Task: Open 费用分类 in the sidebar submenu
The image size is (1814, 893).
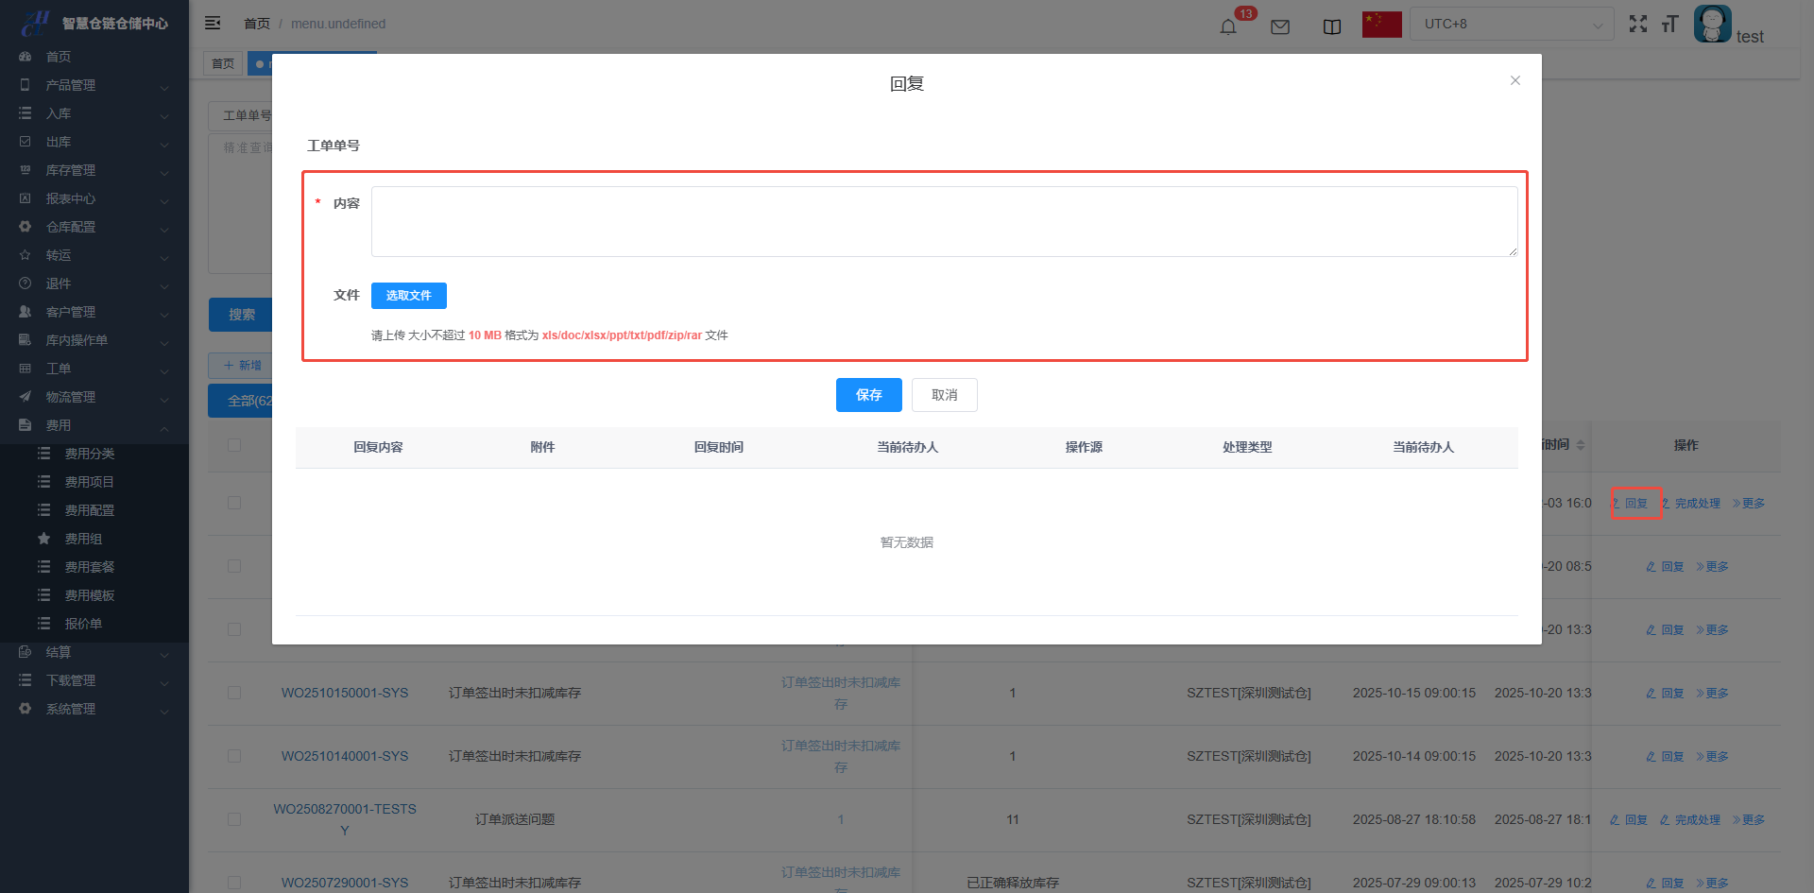Action: click(x=90, y=454)
